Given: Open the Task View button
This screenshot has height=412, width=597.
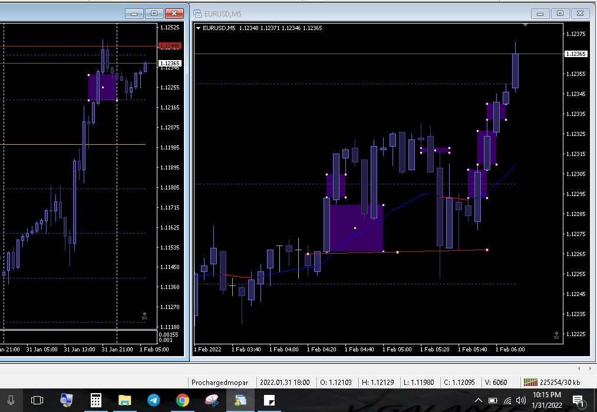Looking at the screenshot, I should coord(37,400).
